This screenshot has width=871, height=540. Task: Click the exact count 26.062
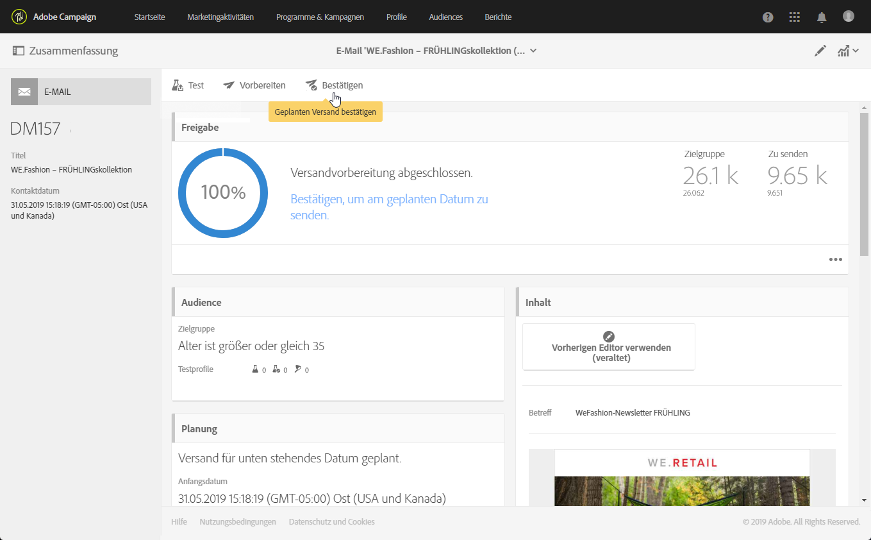[693, 193]
